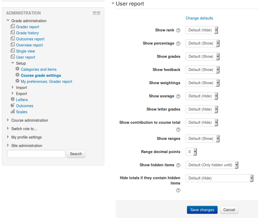Open the Show hidden items dropdown
The width and height of the screenshot is (258, 218).
pyautogui.click(x=212, y=165)
